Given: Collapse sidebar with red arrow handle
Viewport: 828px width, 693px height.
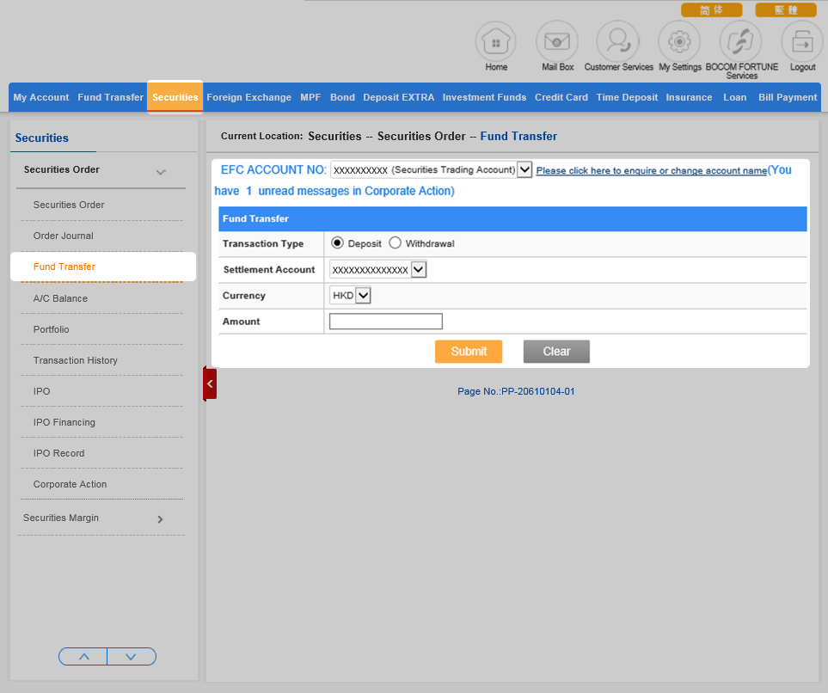Looking at the screenshot, I should (210, 383).
